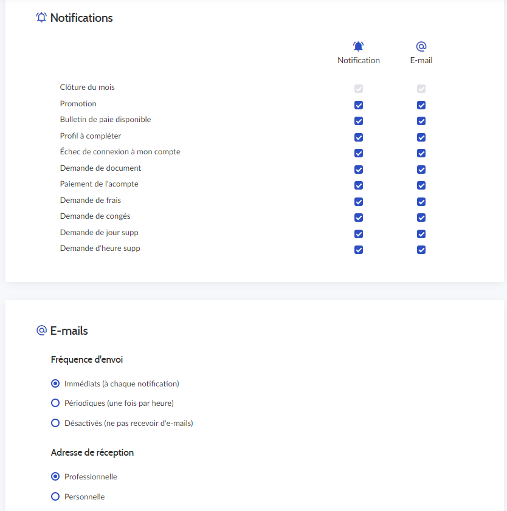The width and height of the screenshot is (507, 511).
Task: Toggle Paiement de l'acompte notification checkbox
Action: click(x=358, y=185)
